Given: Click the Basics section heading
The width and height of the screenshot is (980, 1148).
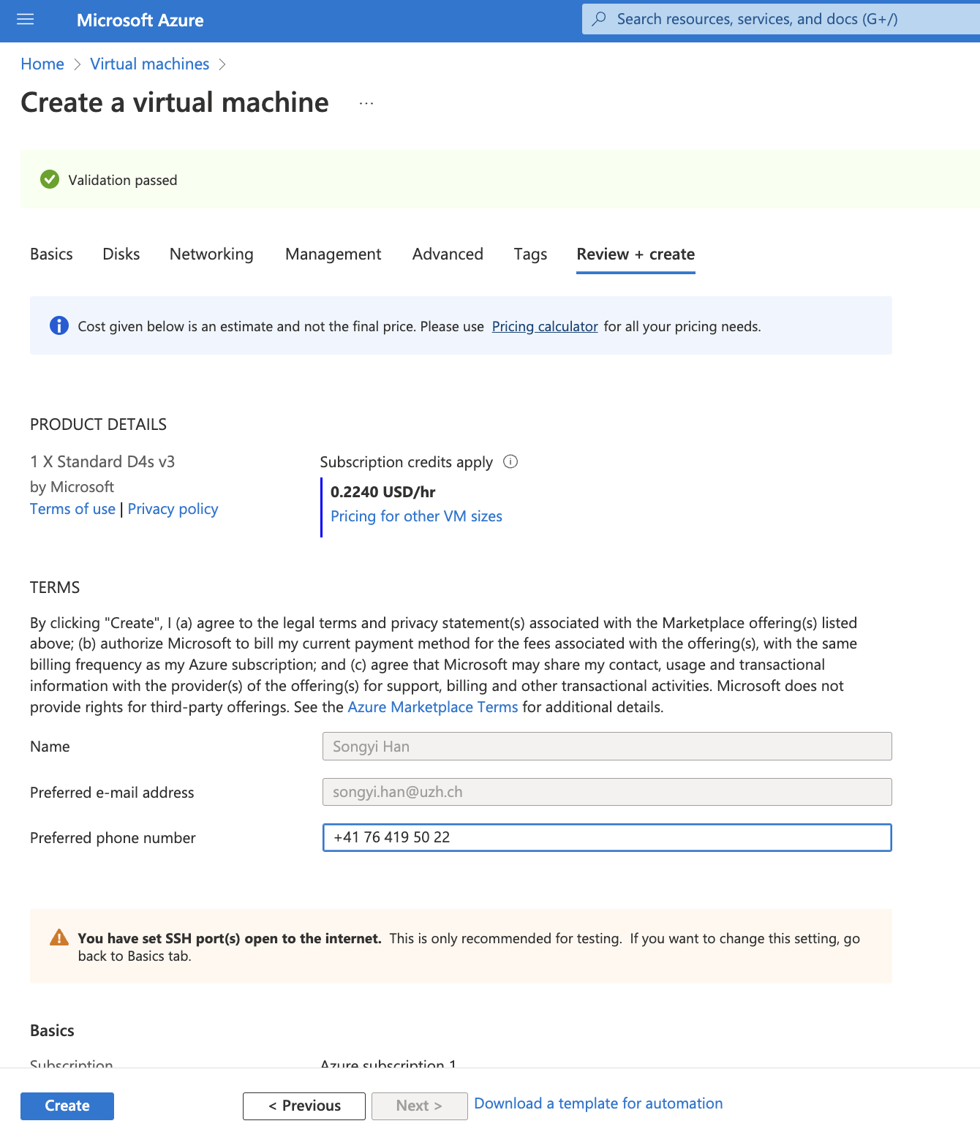Looking at the screenshot, I should coord(52,1030).
